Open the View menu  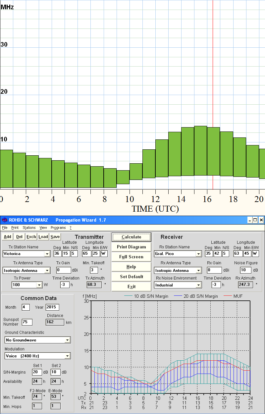(43, 228)
